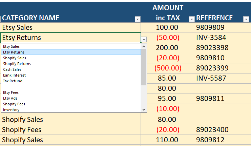This screenshot has height=146, width=251.
Task: Open the CATEGORY NAME filter dropdown
Action: click(138, 19)
